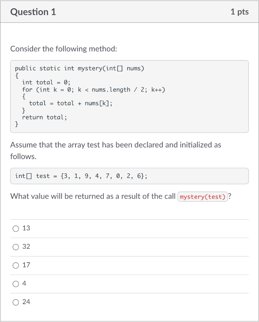259x322 pixels.
Task: Select the radio button for answer 32
Action: tap(16, 247)
